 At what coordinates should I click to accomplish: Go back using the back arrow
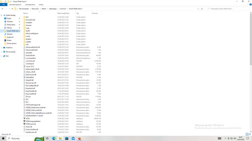point(3,9)
